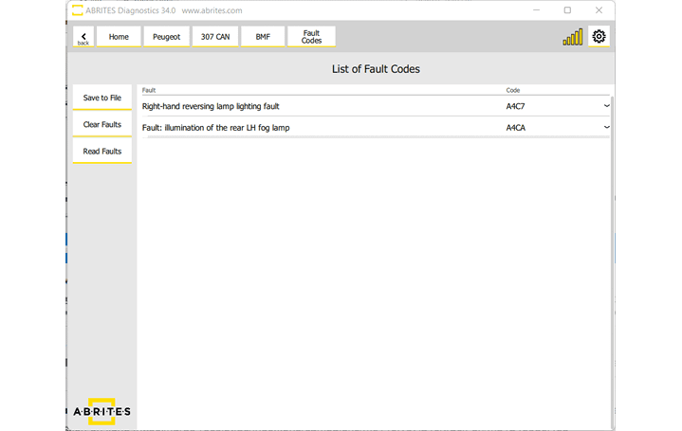Viewport: 682px width, 431px height.
Task: Select the Peugeot breadcrumb
Action: click(166, 37)
